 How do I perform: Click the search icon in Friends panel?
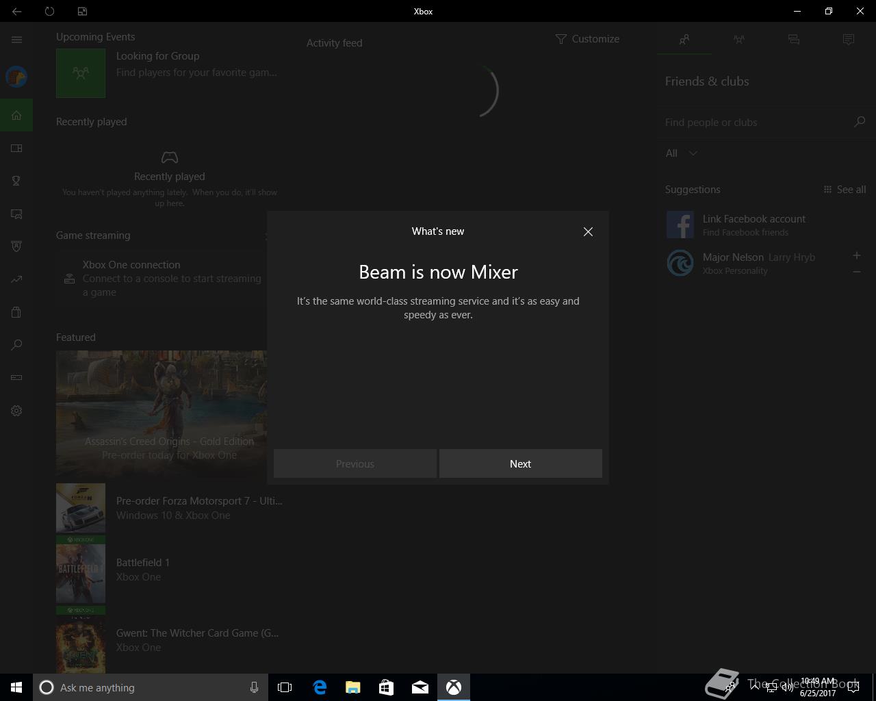click(x=860, y=122)
